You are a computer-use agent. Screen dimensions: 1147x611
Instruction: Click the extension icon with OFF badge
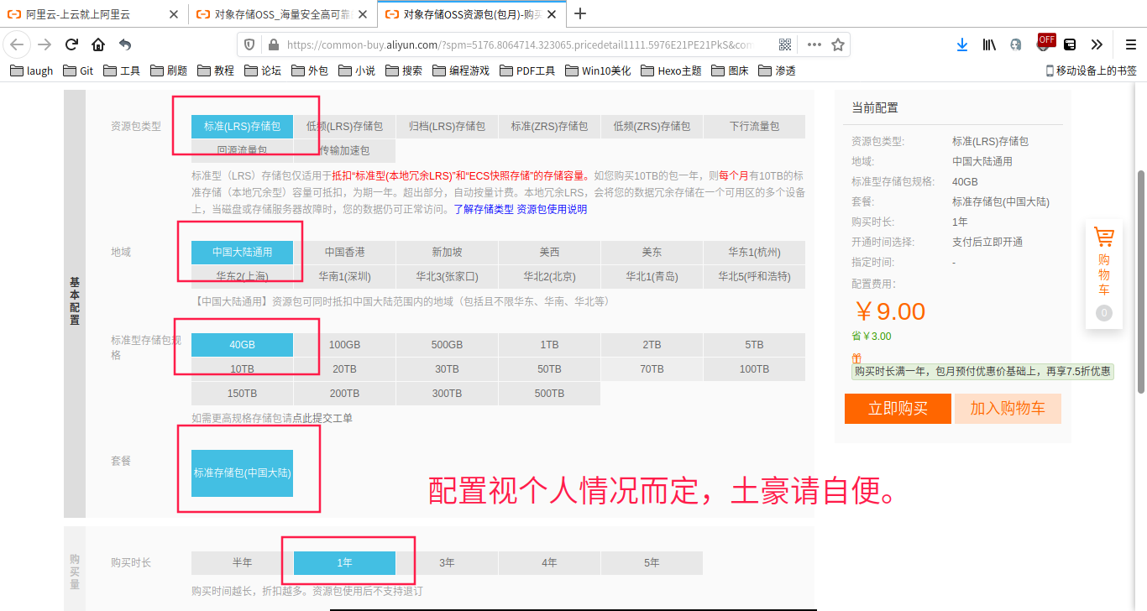(1045, 43)
